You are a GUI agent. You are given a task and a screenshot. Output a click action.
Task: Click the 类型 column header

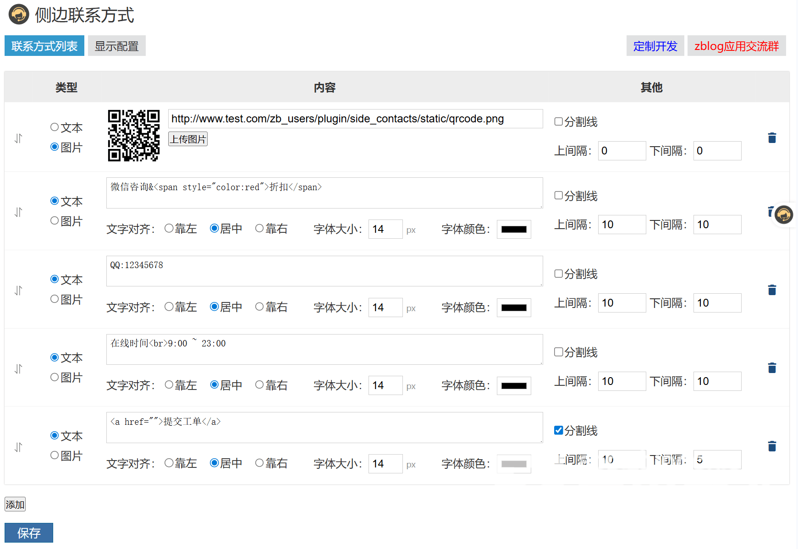66,87
